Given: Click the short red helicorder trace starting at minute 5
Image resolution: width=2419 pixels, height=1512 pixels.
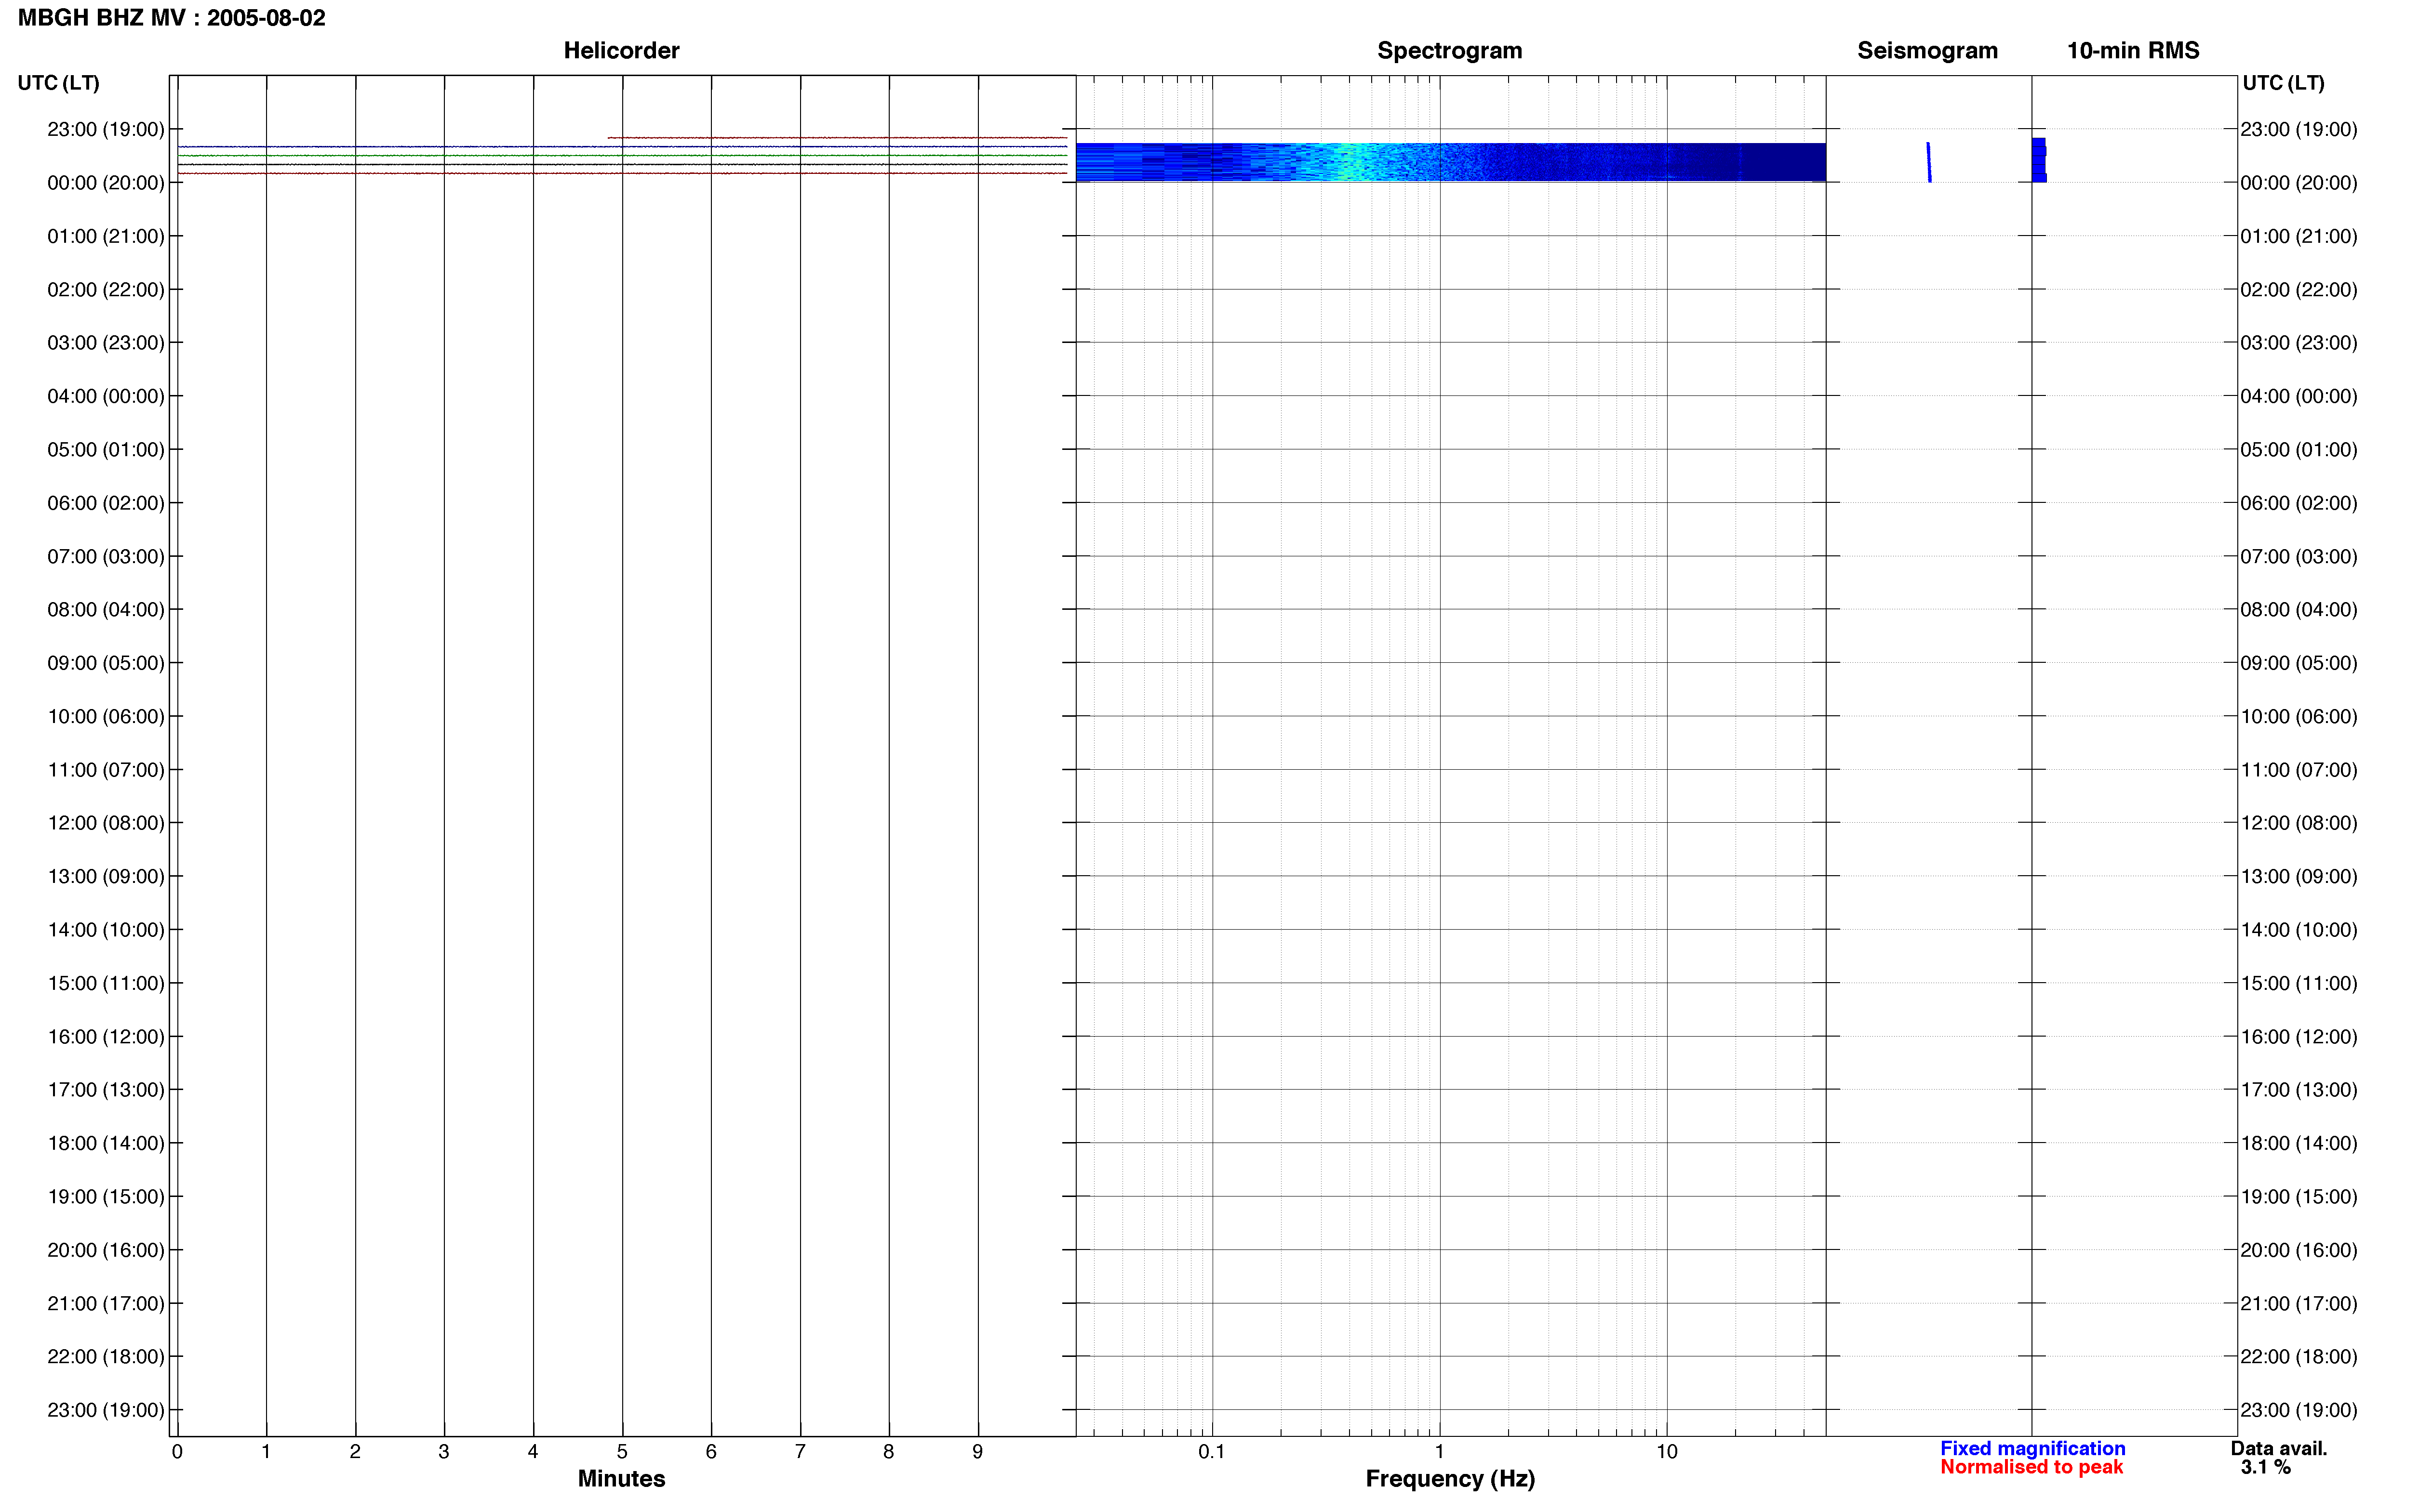Looking at the screenshot, I should tap(836, 138).
